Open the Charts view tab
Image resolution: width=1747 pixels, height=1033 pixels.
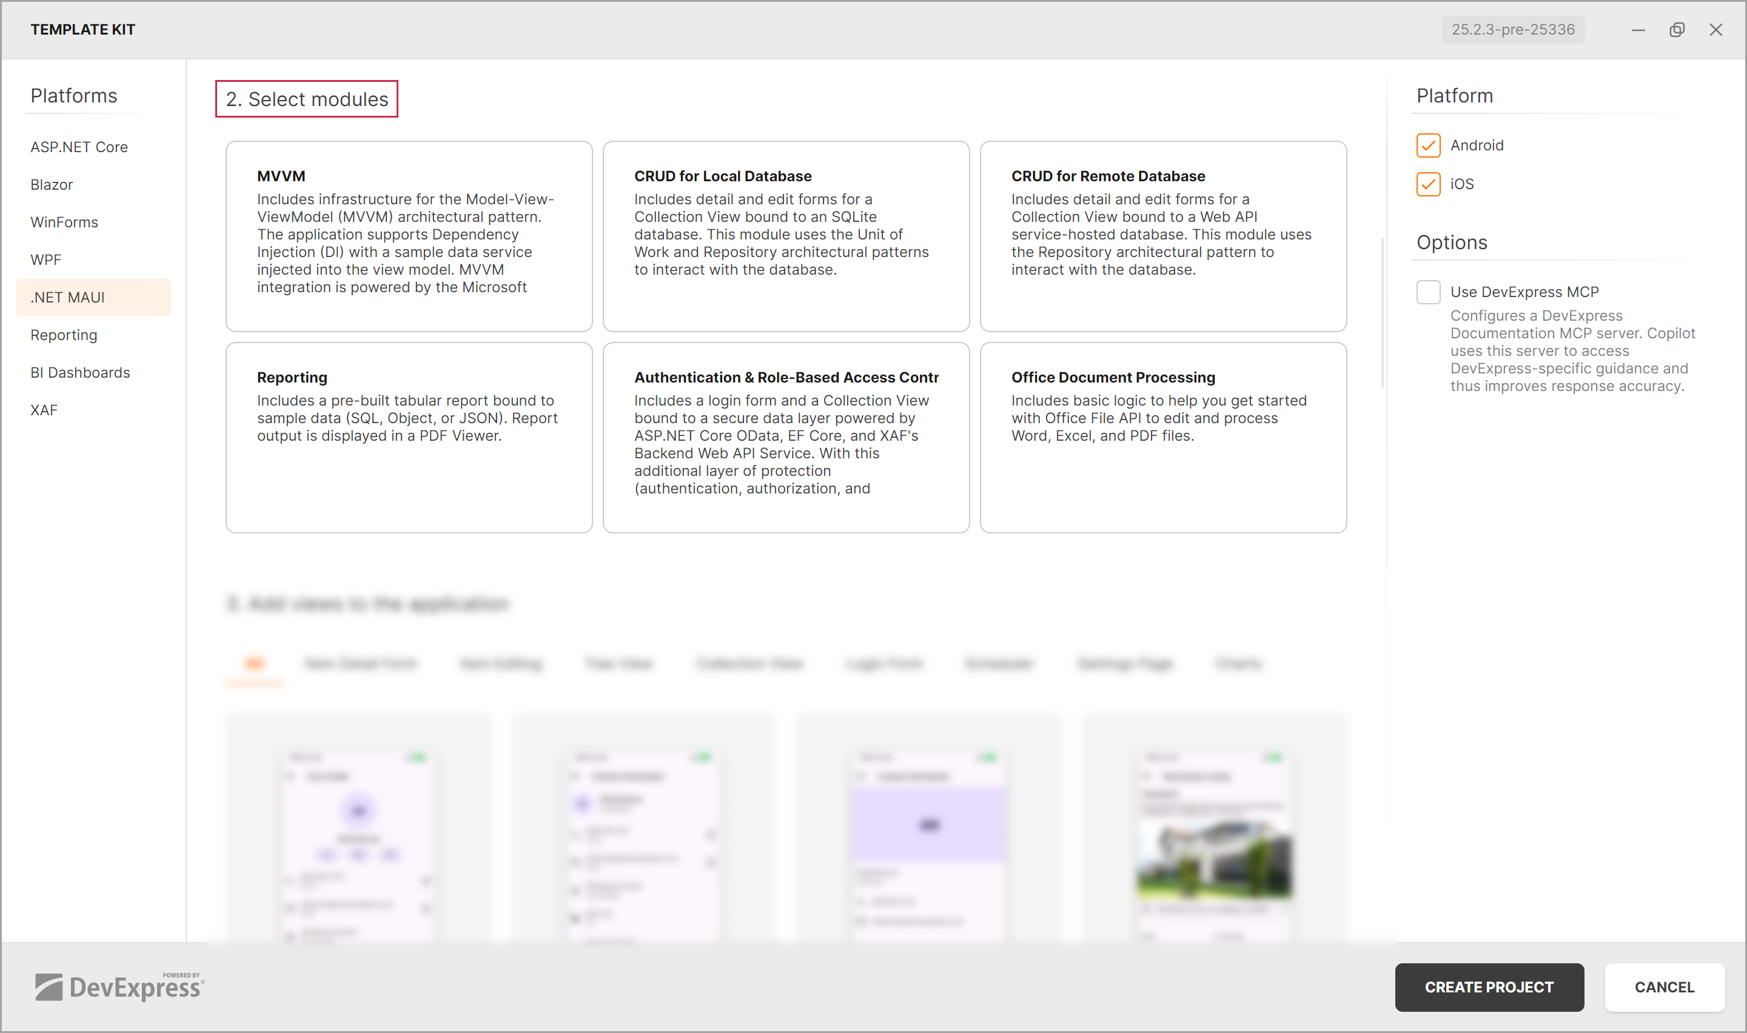pyautogui.click(x=1238, y=663)
